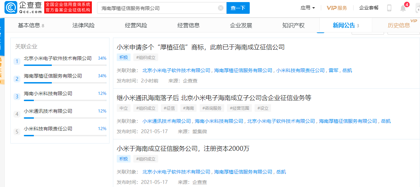Open news headline 继小米通讯海南落子后
Screen dimensions: 420x187
coord(214,98)
